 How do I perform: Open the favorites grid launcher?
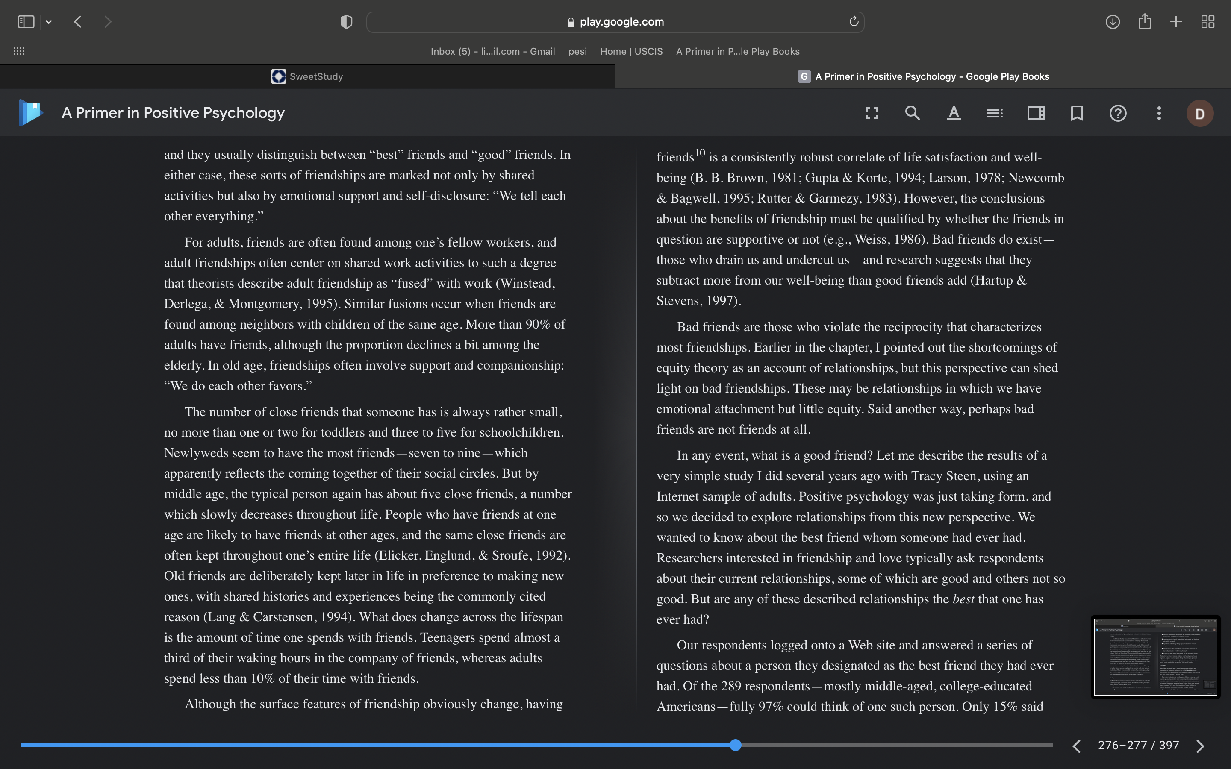pos(19,51)
